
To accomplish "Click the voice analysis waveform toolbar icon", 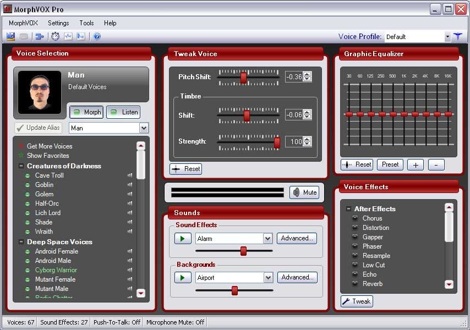I will [x=68, y=36].
